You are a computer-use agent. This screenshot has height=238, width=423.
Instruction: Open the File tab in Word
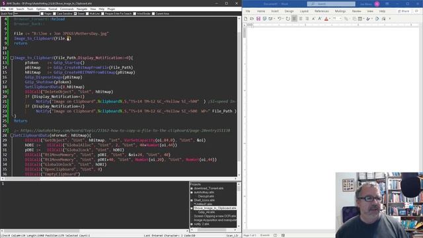[248, 11]
